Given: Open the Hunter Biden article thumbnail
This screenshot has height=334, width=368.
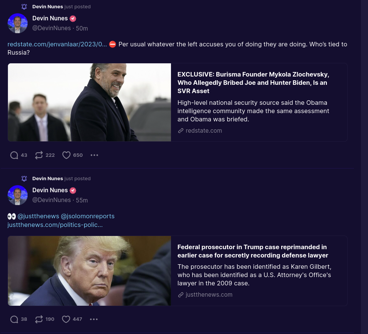Looking at the screenshot, I should point(89,103).
